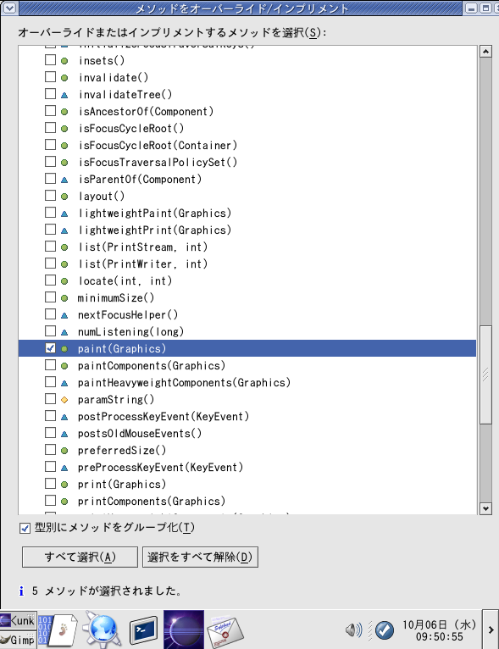The image size is (499, 649).
Task: Open the terminal icon in the taskbar
Action: [x=143, y=630]
